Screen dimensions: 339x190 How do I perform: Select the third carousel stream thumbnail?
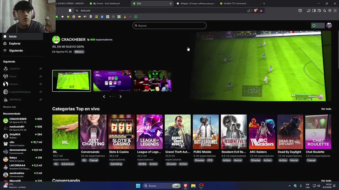(x=153, y=81)
